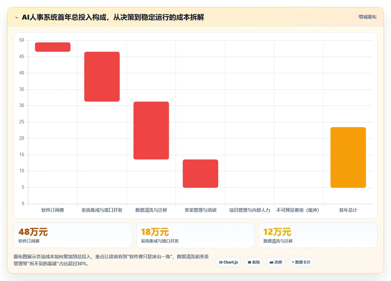
Task: Click the orange 首年总计 bar
Action: pyautogui.click(x=348, y=158)
